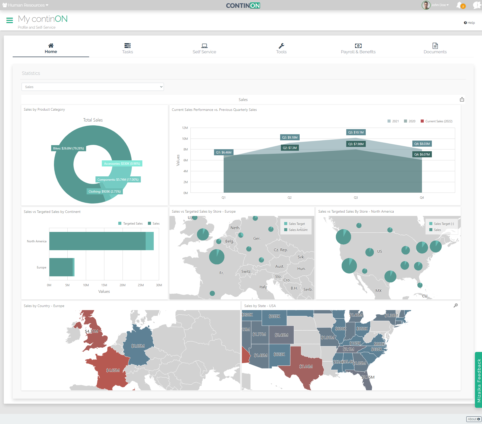This screenshot has width=482, height=424.
Task: Click the Sales Target swatch in the Europe legend
Action: 286,224
